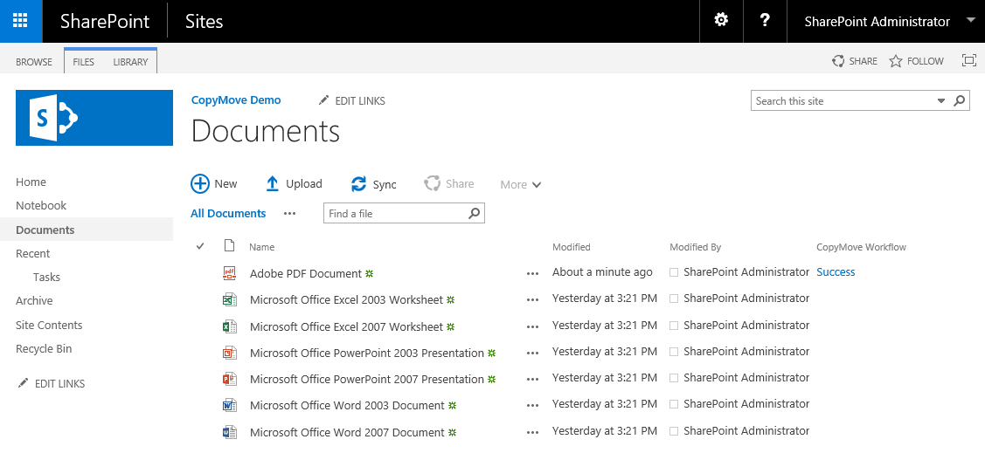Viewport: 985px width, 453px height.
Task: Switch to the FILES ribbon tab
Action: click(x=84, y=62)
